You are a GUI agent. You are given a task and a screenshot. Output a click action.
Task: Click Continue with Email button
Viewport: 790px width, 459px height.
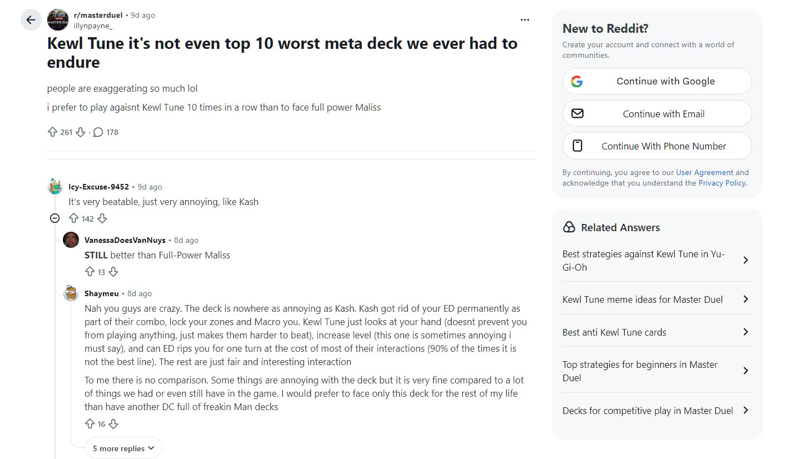(x=657, y=114)
